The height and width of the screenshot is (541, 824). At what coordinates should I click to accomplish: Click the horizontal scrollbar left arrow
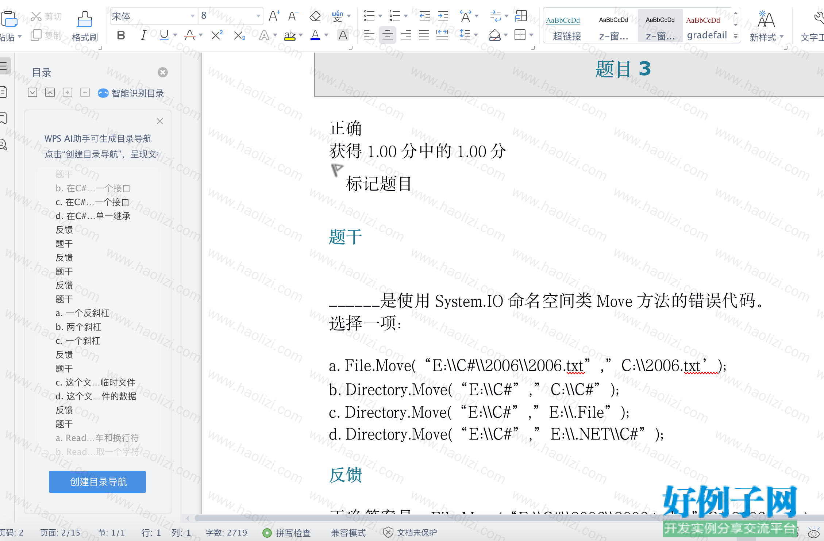(188, 518)
